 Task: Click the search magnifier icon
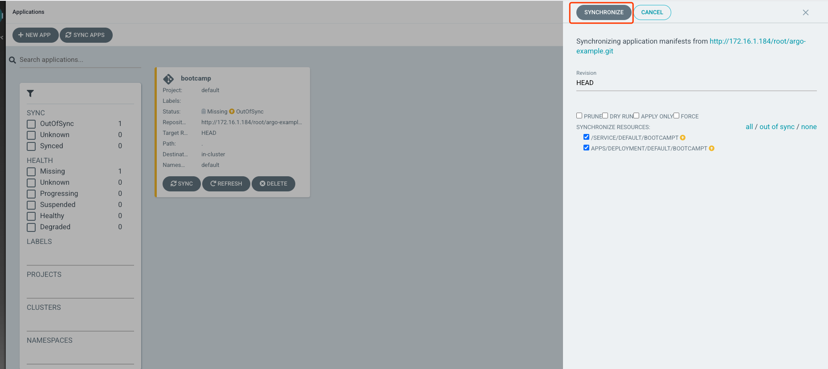(12, 60)
